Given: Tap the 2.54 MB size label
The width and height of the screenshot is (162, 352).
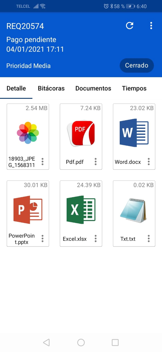Looking at the screenshot, I should tap(36, 108).
